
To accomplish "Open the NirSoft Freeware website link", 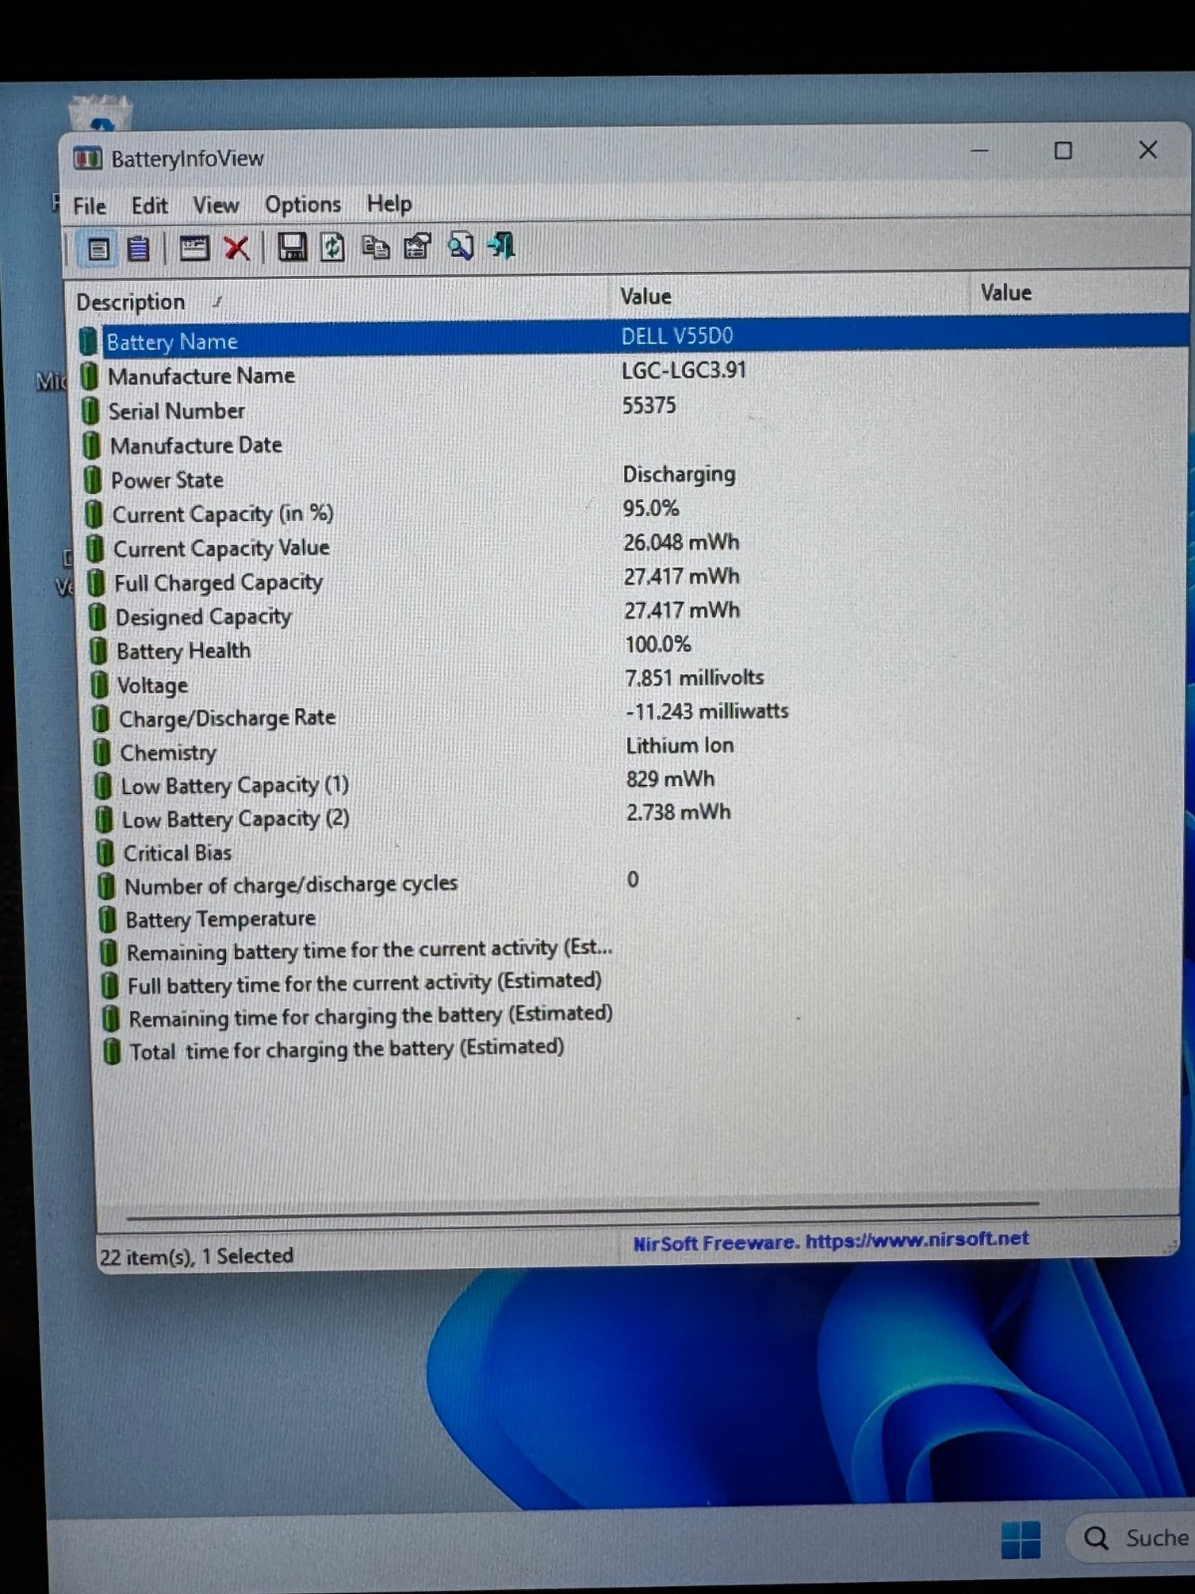I will tap(831, 1241).
